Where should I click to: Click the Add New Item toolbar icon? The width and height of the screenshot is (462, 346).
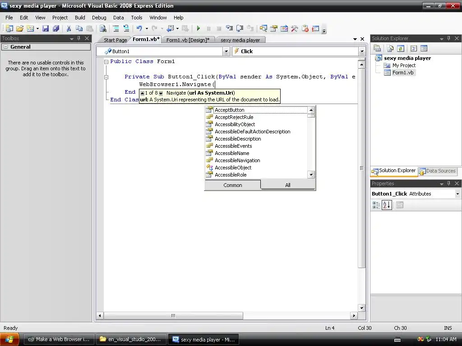click(x=30, y=28)
